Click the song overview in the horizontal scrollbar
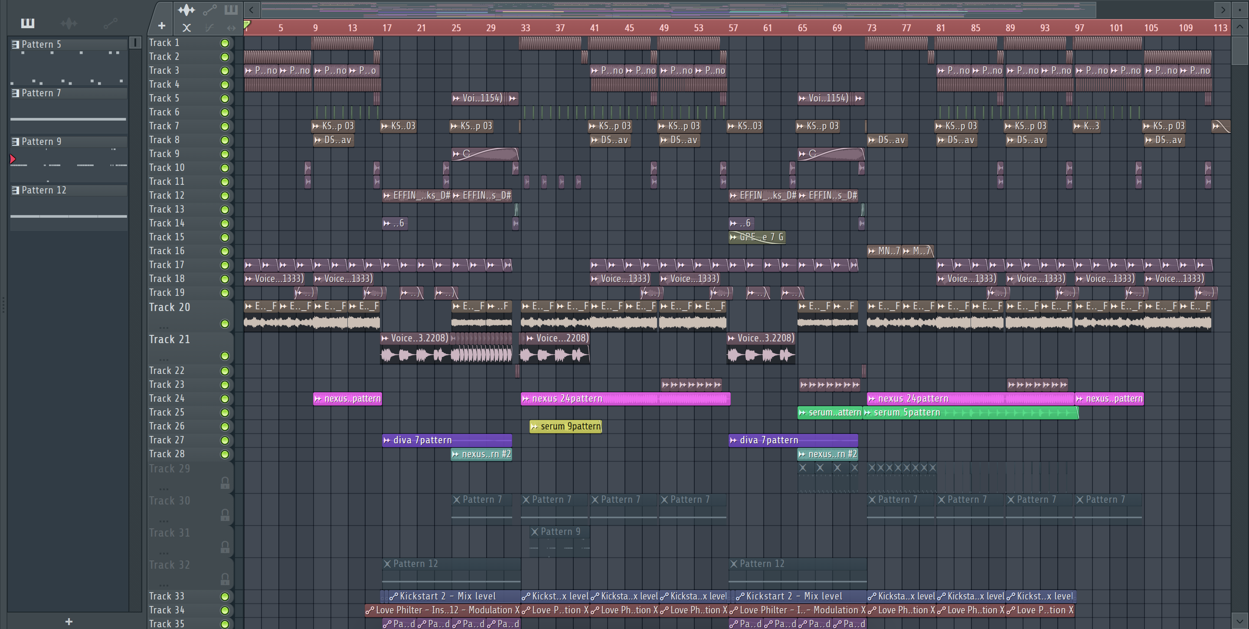Screen dimensions: 1249x629 [678, 9]
